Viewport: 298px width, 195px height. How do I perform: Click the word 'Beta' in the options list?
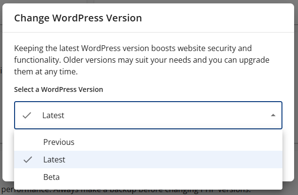[x=52, y=177]
